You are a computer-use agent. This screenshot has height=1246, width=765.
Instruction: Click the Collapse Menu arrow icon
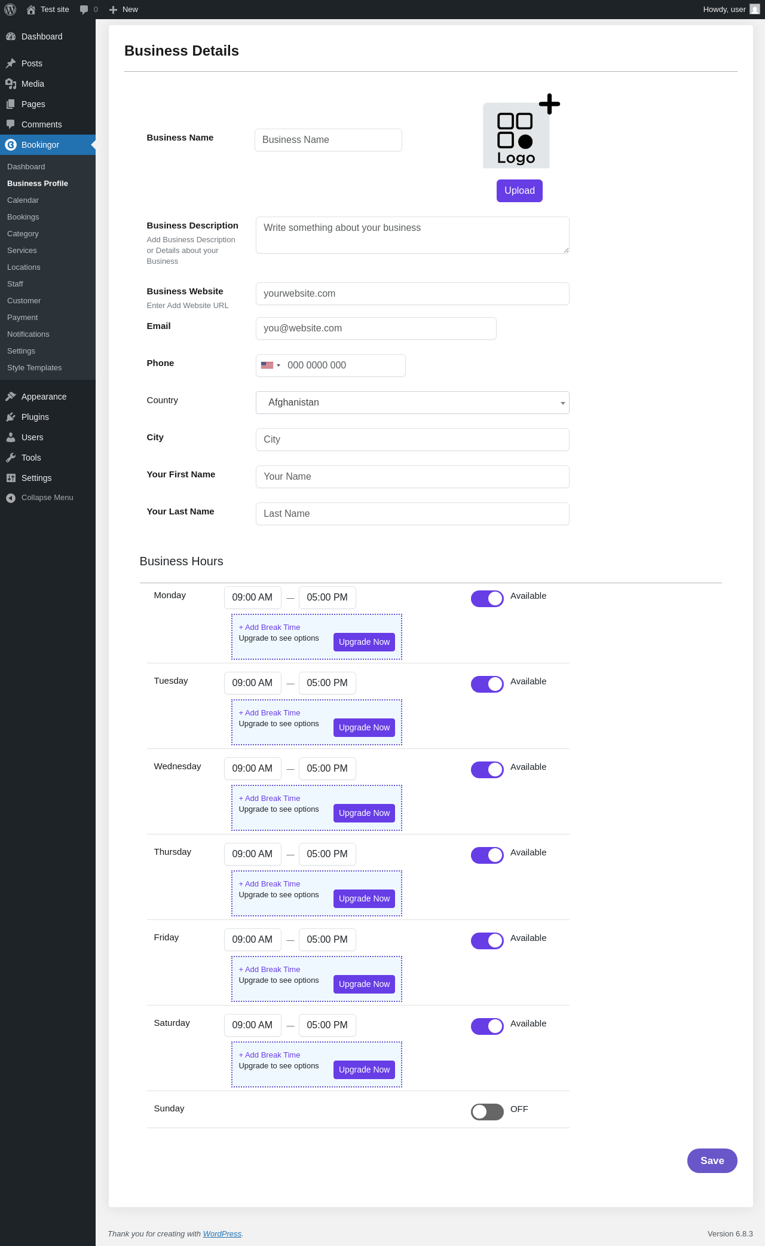(x=11, y=498)
